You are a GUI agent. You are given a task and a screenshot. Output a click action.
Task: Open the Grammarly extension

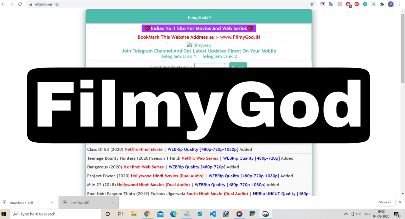tap(365, 4)
